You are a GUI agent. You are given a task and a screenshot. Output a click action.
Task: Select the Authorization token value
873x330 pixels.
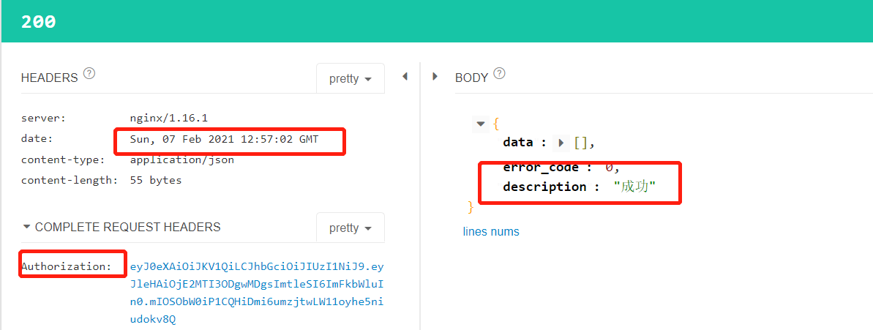coord(257,293)
